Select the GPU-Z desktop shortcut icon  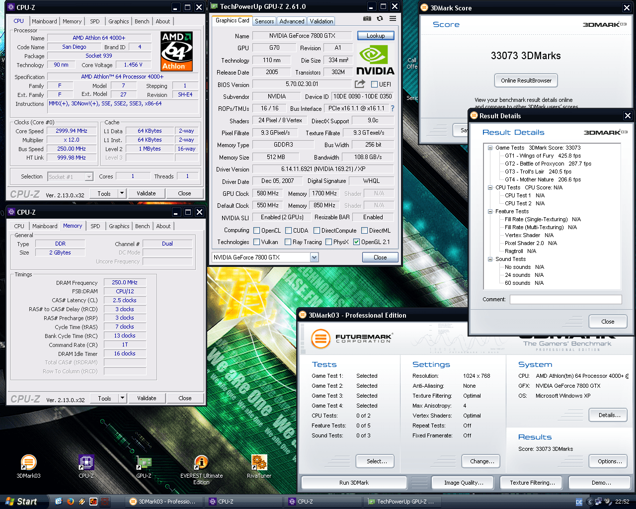[144, 467]
